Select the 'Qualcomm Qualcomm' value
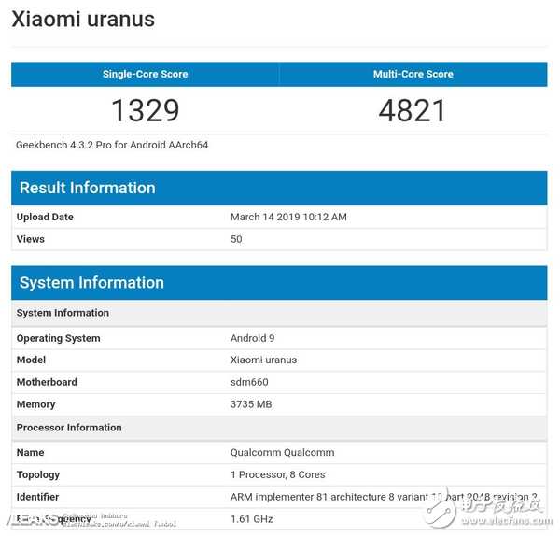Viewport: 560px width, 536px height. click(283, 452)
